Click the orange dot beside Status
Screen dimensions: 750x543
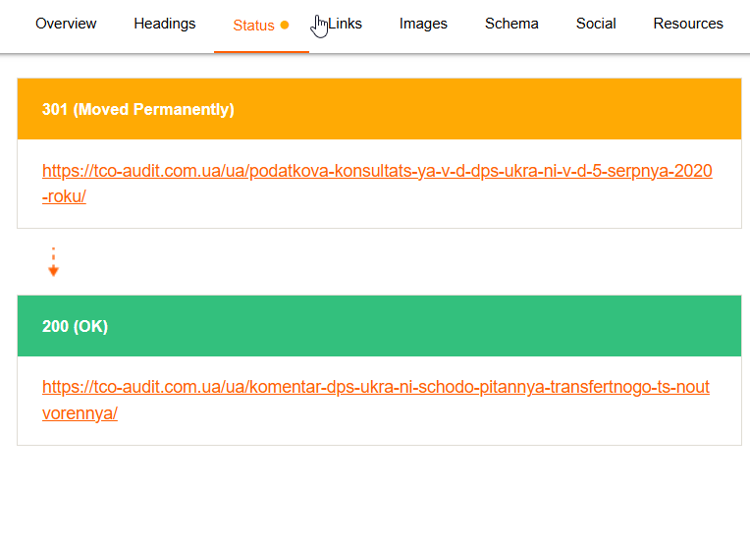tap(285, 25)
